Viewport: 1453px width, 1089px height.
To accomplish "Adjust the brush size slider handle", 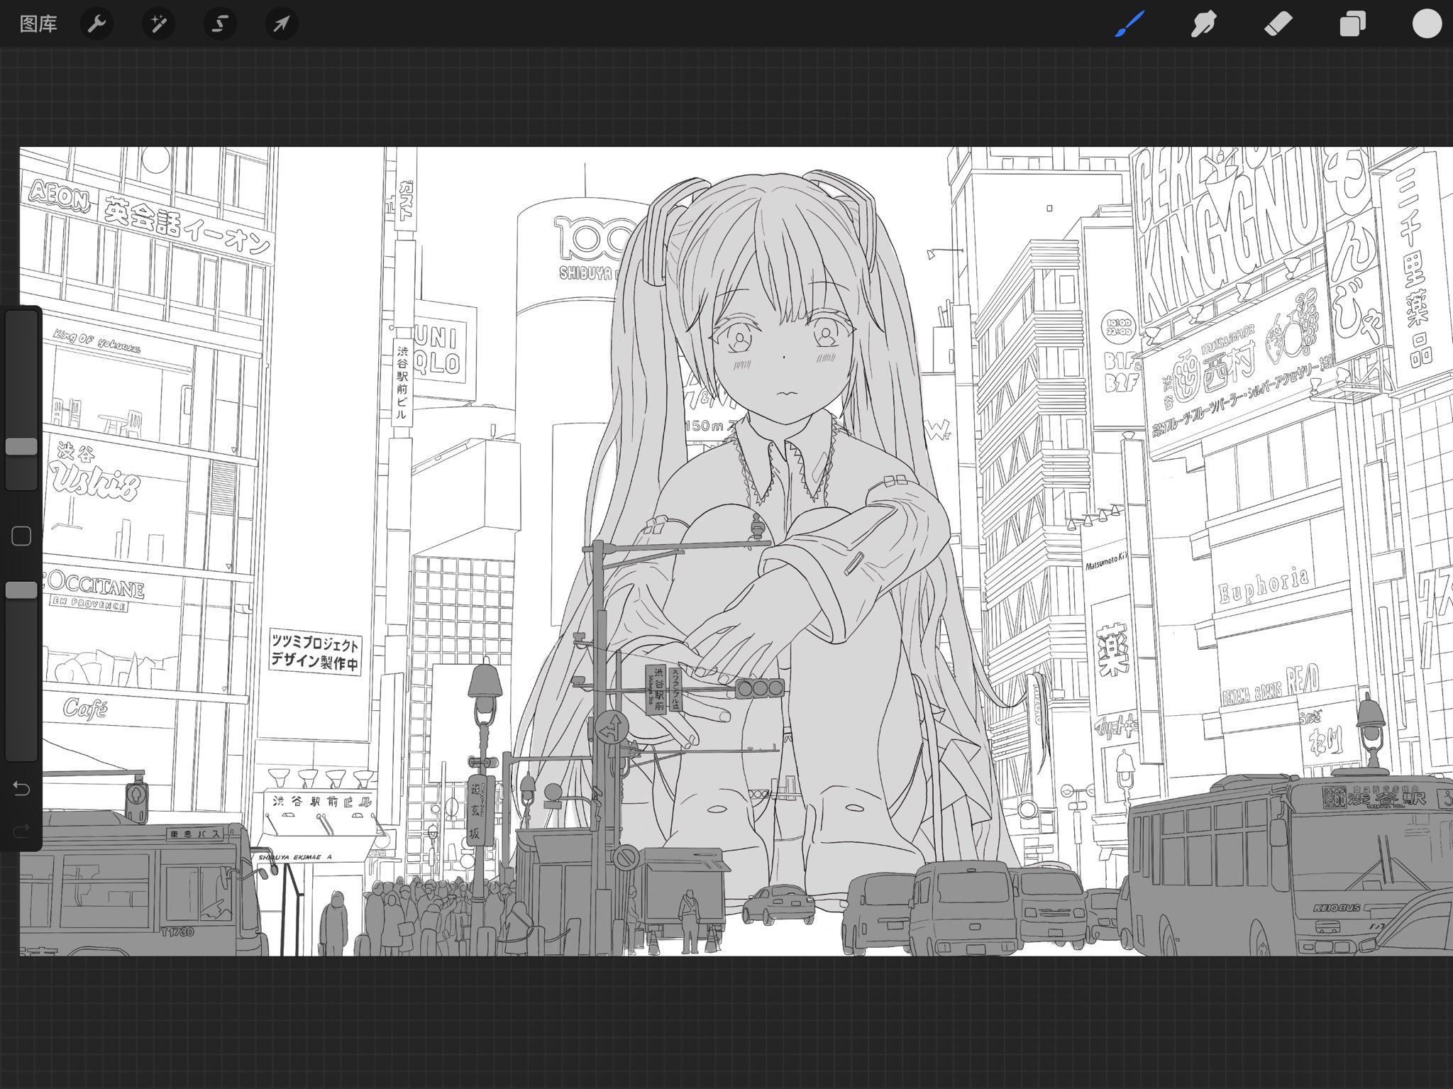I will 21,446.
